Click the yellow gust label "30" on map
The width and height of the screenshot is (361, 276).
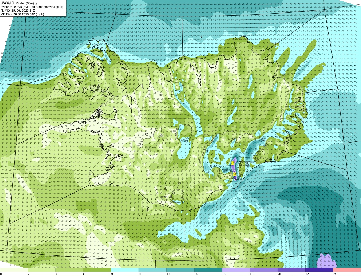234,174
